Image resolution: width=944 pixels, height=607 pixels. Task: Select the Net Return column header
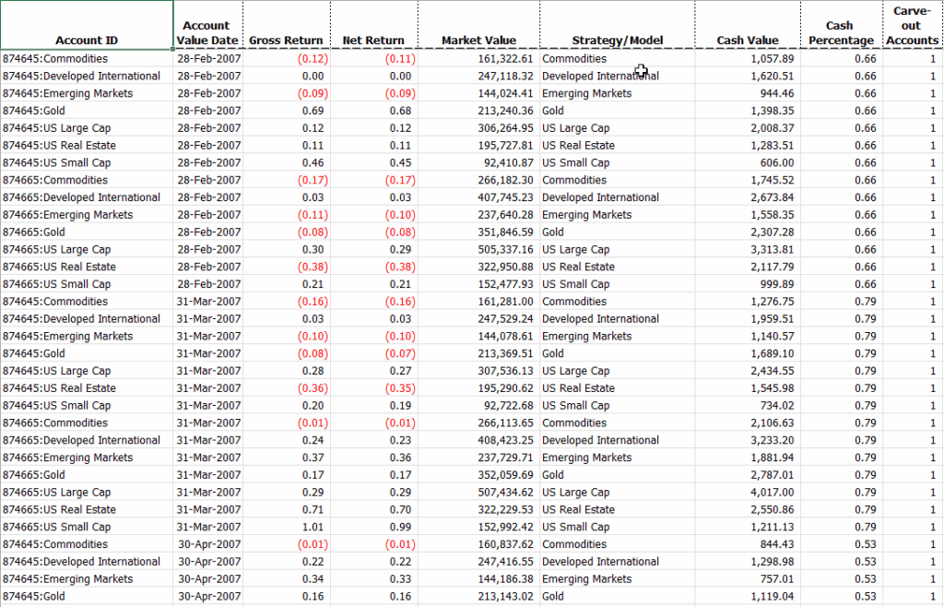pyautogui.click(x=373, y=40)
